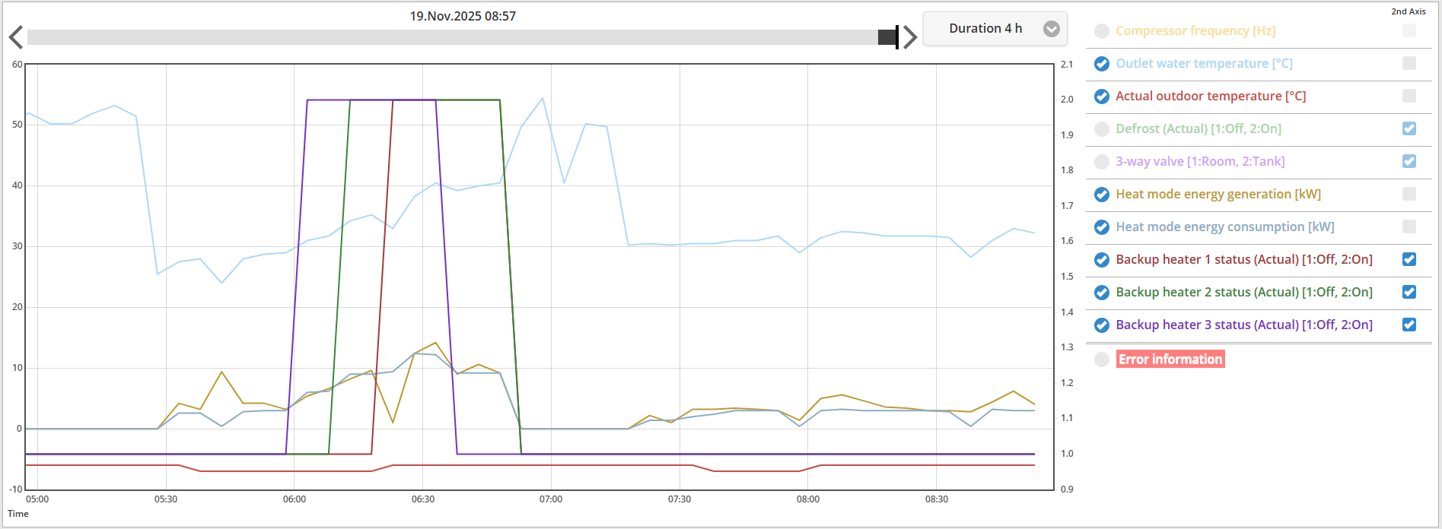Click the time scrollbar handle
Viewport: 1442px width, 529px height.
(x=888, y=37)
